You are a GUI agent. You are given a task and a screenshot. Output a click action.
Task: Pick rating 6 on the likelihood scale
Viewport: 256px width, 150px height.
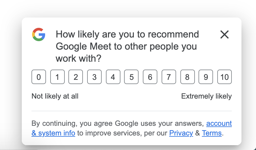click(150, 77)
